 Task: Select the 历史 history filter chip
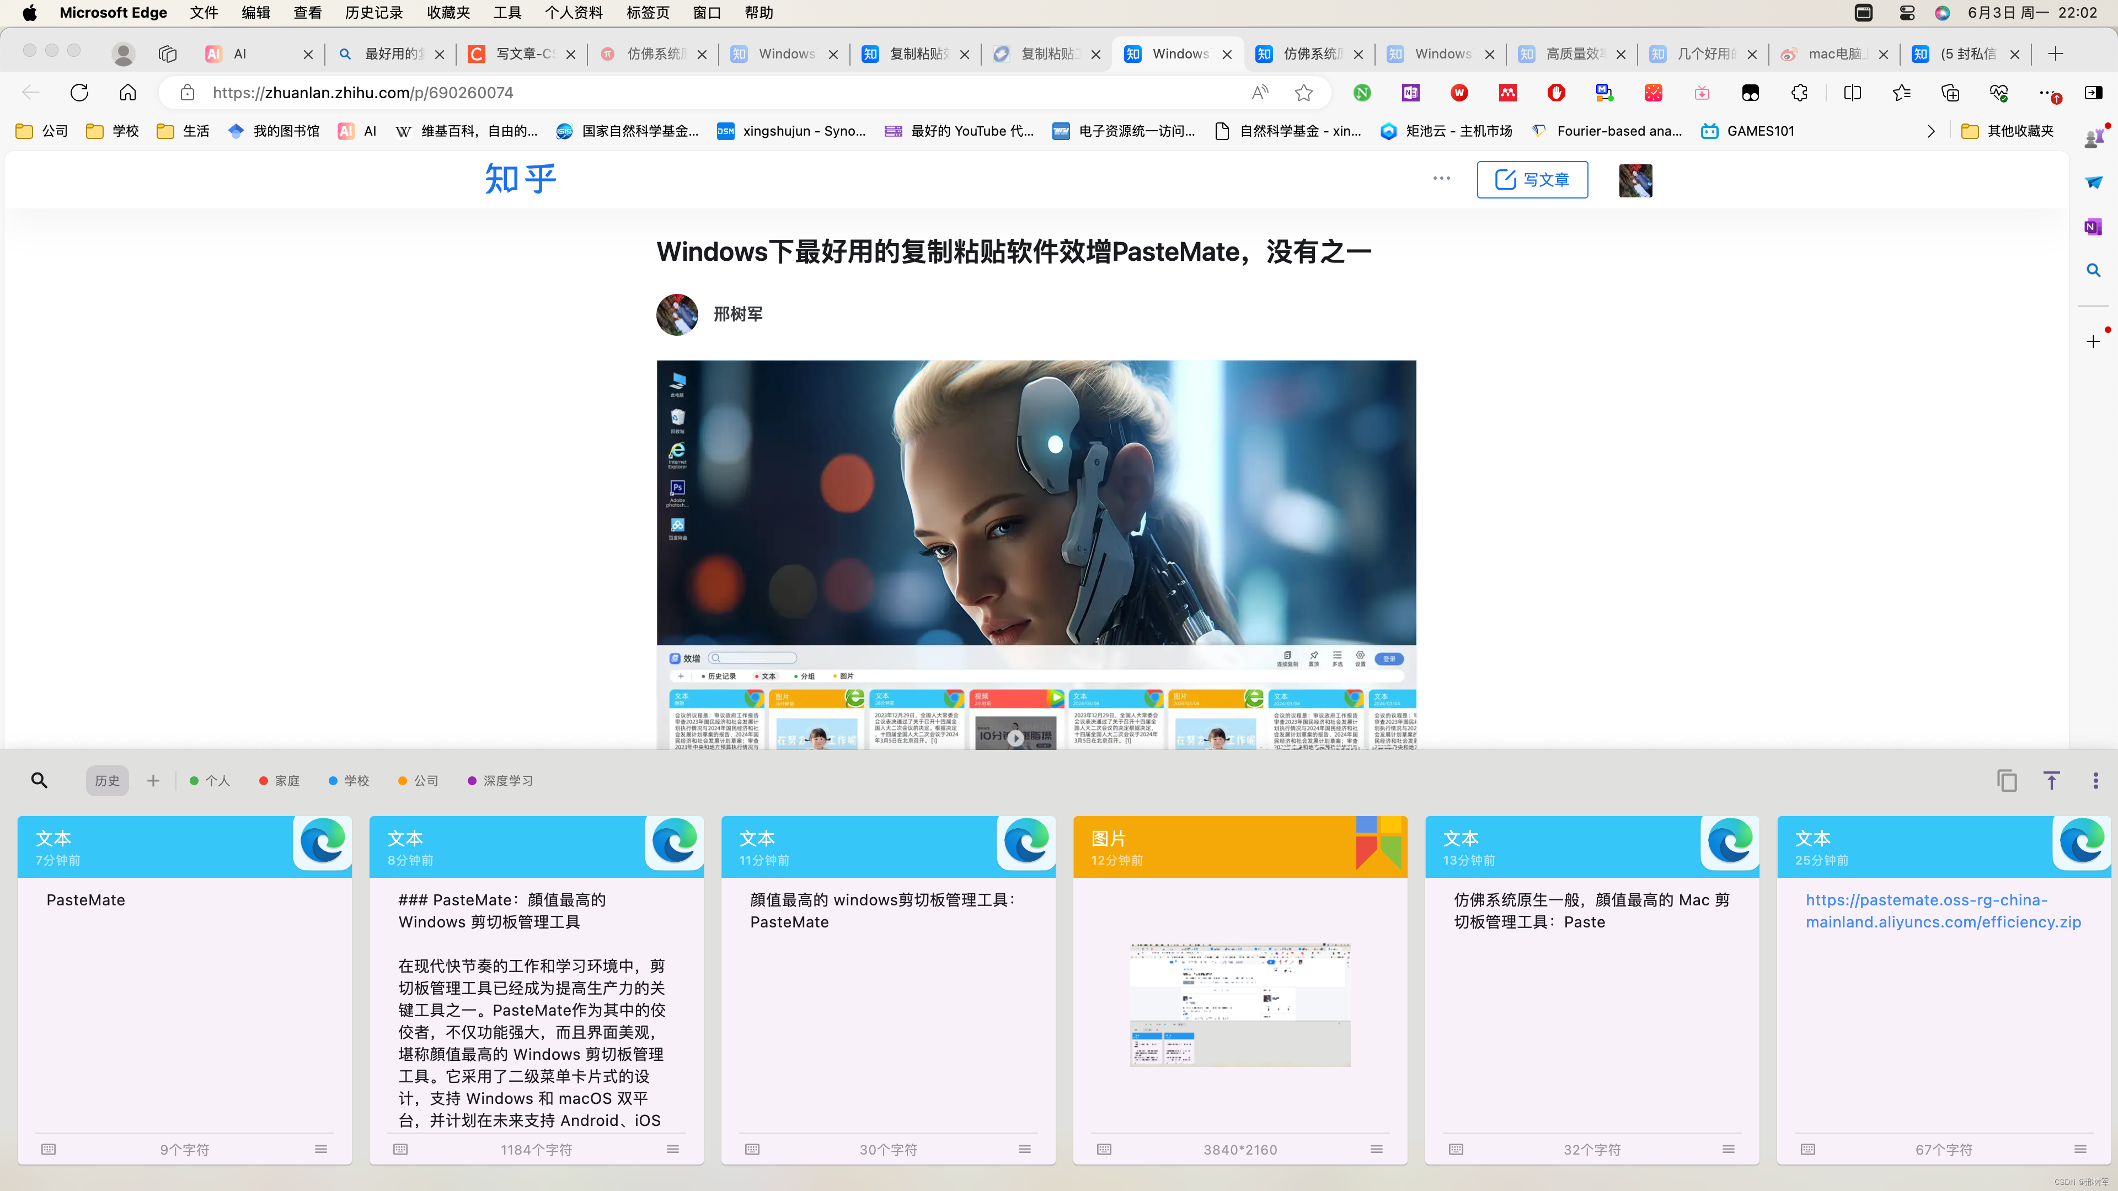(x=107, y=780)
